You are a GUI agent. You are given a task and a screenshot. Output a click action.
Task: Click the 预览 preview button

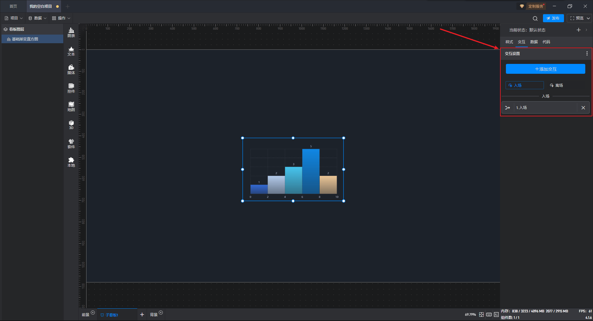coord(577,18)
